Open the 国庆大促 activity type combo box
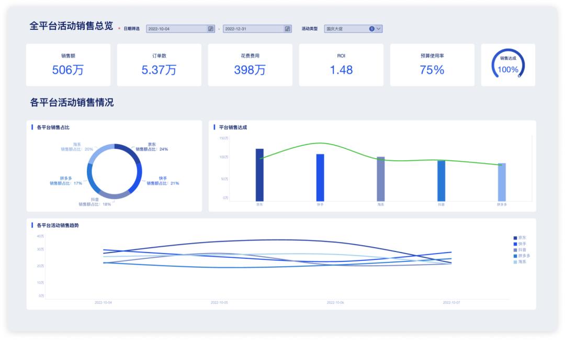565x340 pixels. pos(353,29)
